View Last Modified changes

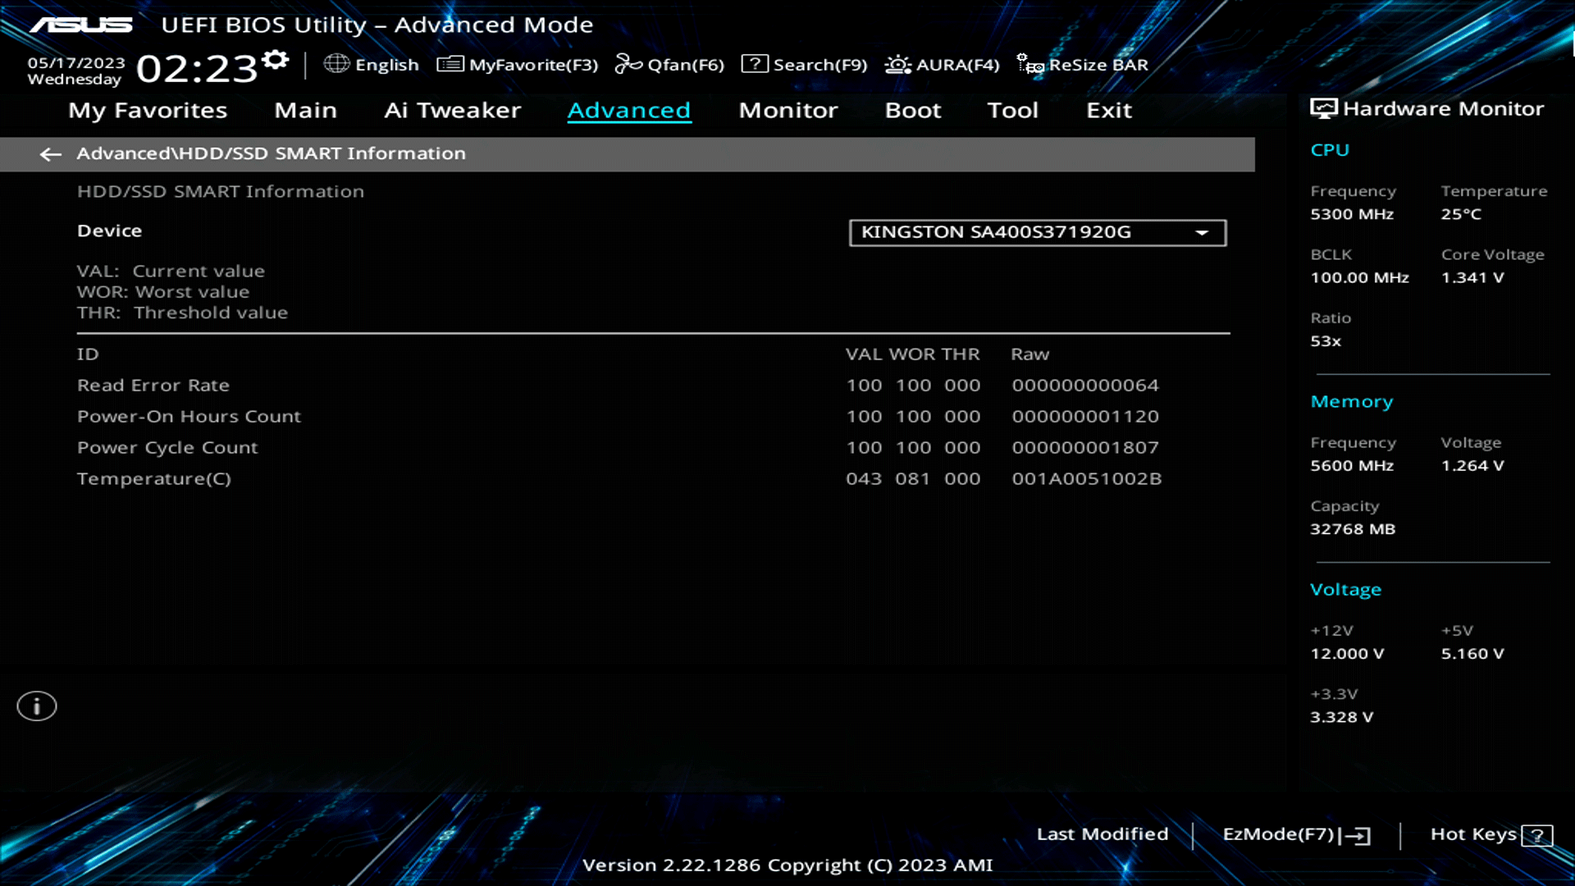coord(1102,833)
